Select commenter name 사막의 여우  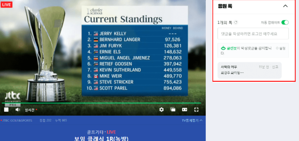229,67
